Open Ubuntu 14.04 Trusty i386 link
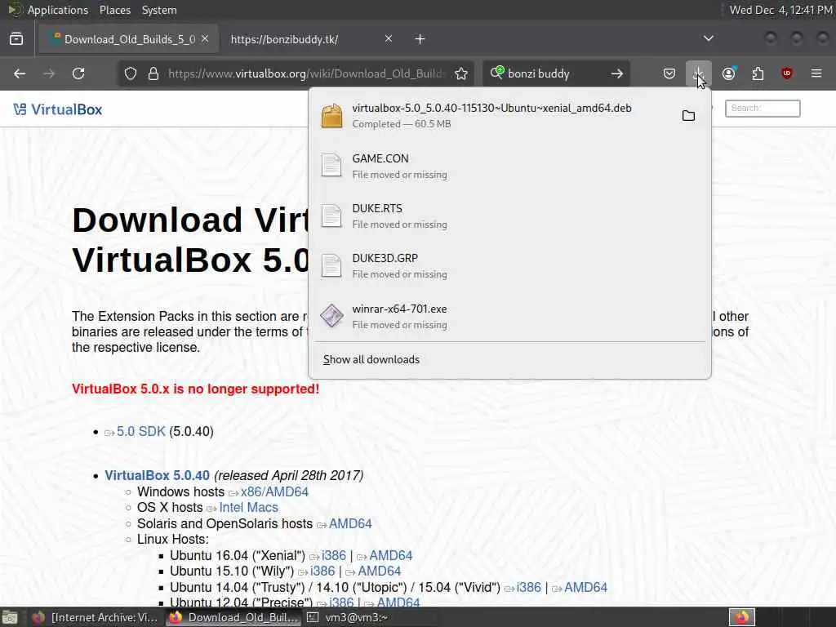 point(529,587)
